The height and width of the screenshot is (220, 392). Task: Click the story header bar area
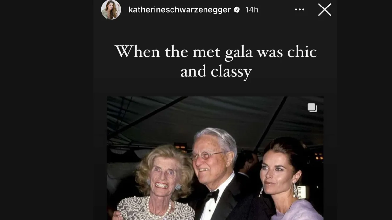(216, 10)
